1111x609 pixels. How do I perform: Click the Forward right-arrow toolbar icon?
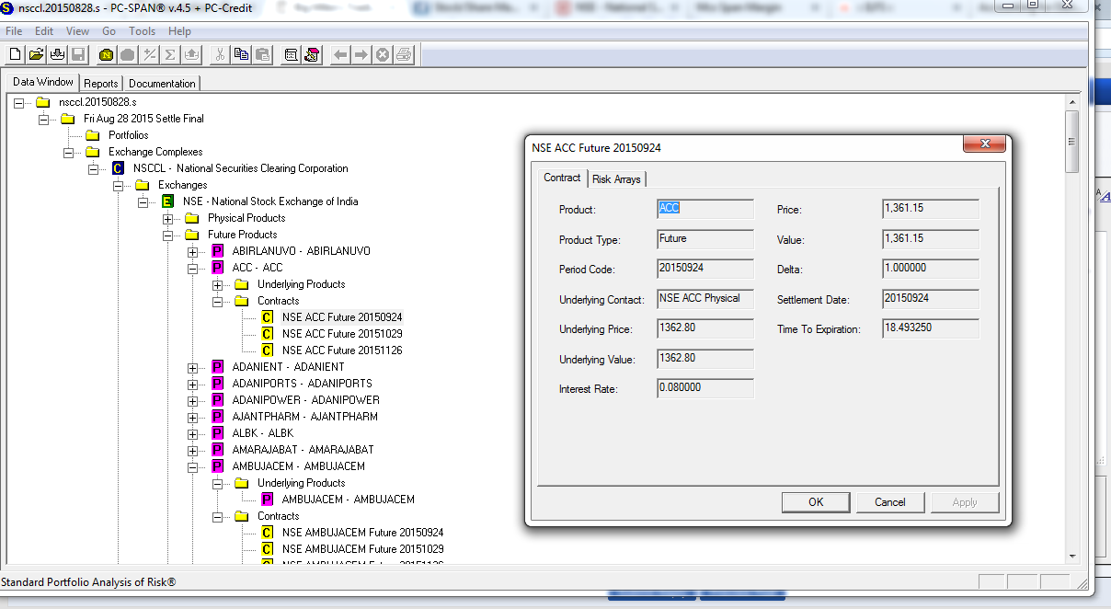pyautogui.click(x=361, y=54)
